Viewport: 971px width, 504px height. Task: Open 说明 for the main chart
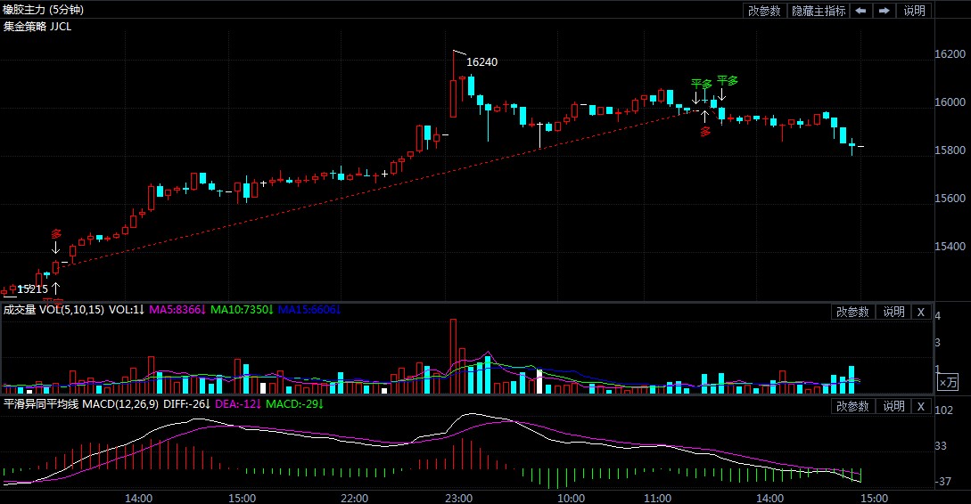point(915,11)
